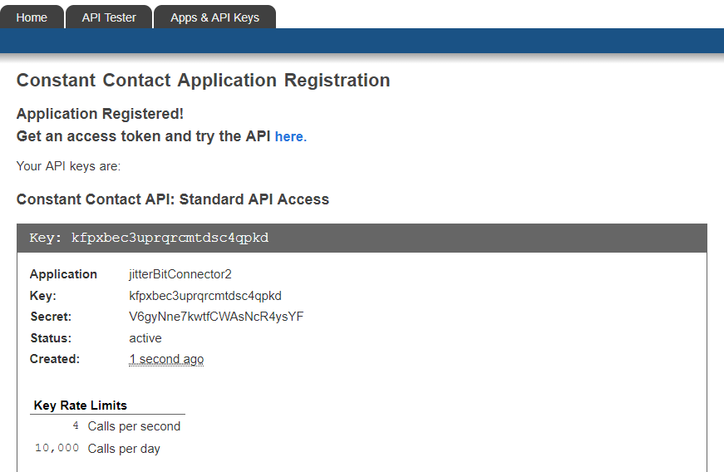
Task: Select the 'Key Rate Limits' heading
Action: [x=81, y=406]
